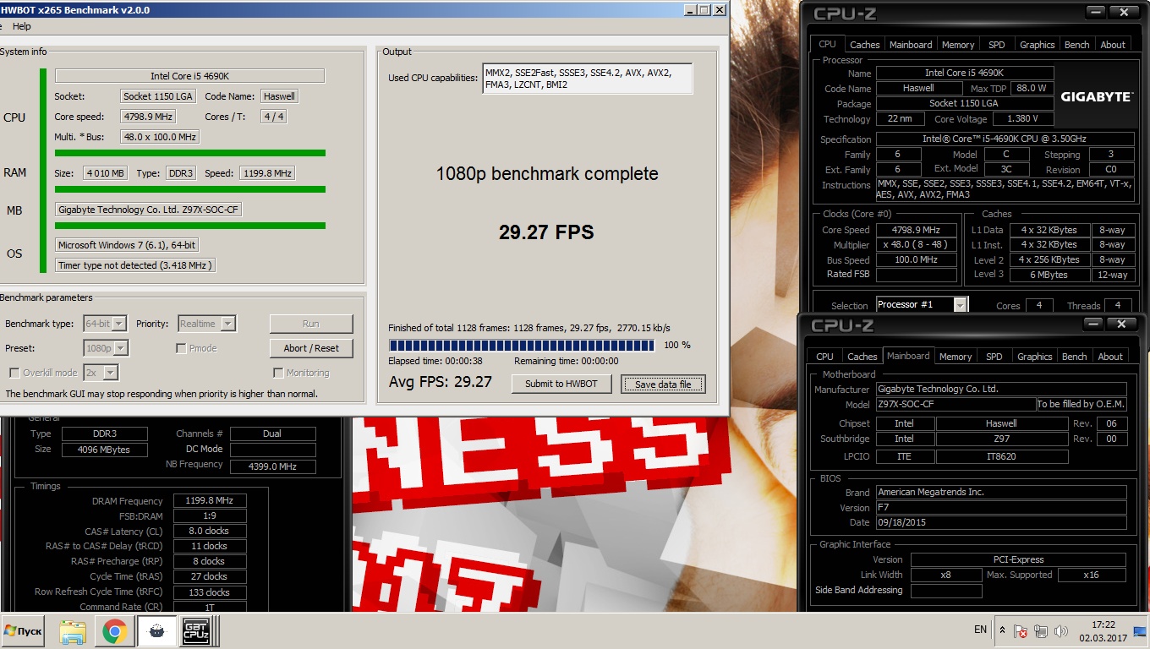The image size is (1150, 649).
Task: Switch to GBT CPU-Z taskbar icon
Action: 197,631
